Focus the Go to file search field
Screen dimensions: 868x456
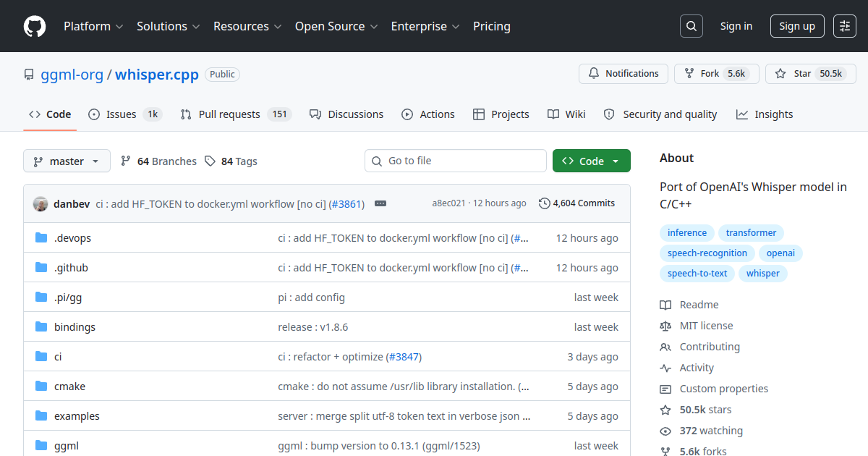coord(456,161)
